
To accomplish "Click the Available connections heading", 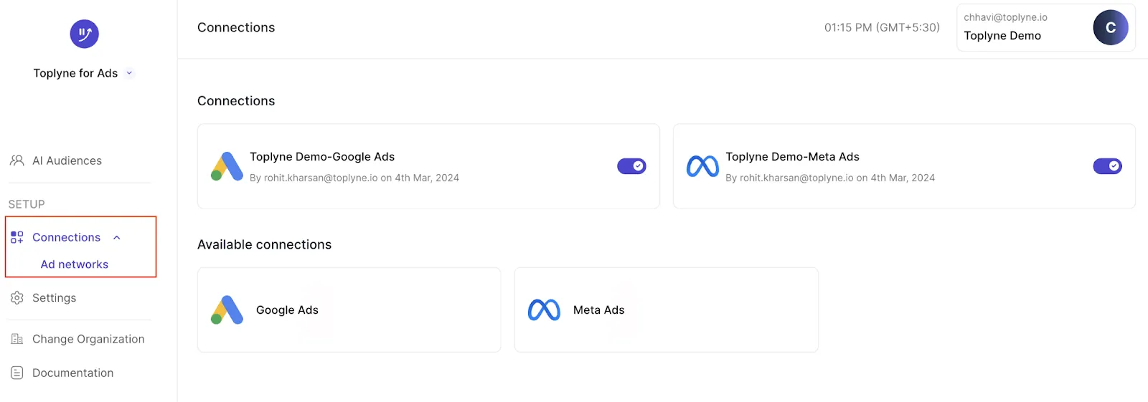I will [264, 244].
